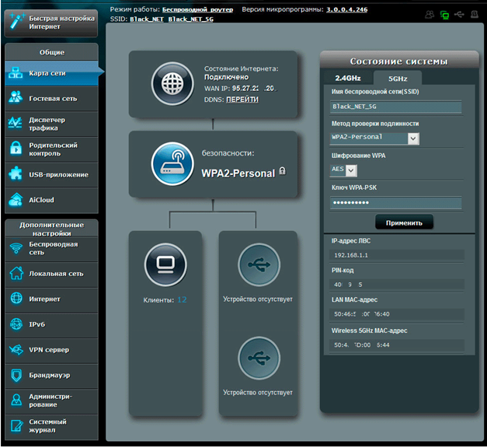Switch to the 5GHz tab
Viewport: 487px width, 448px height.
pos(398,79)
